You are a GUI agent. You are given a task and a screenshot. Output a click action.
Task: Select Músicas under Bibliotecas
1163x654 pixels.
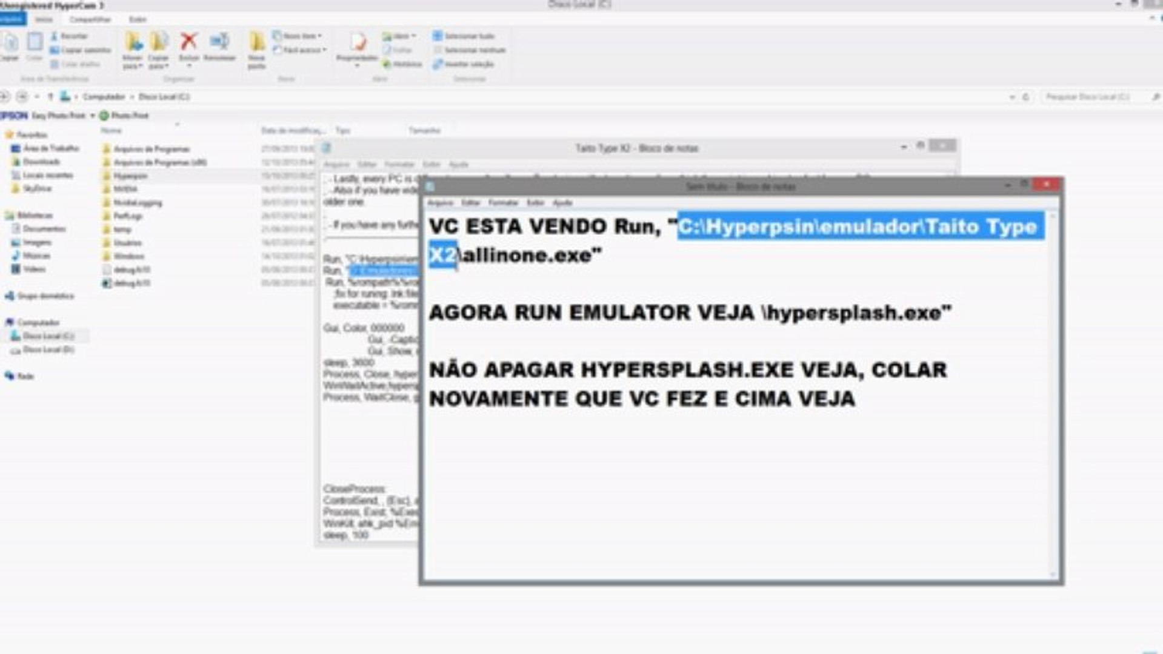tap(32, 256)
